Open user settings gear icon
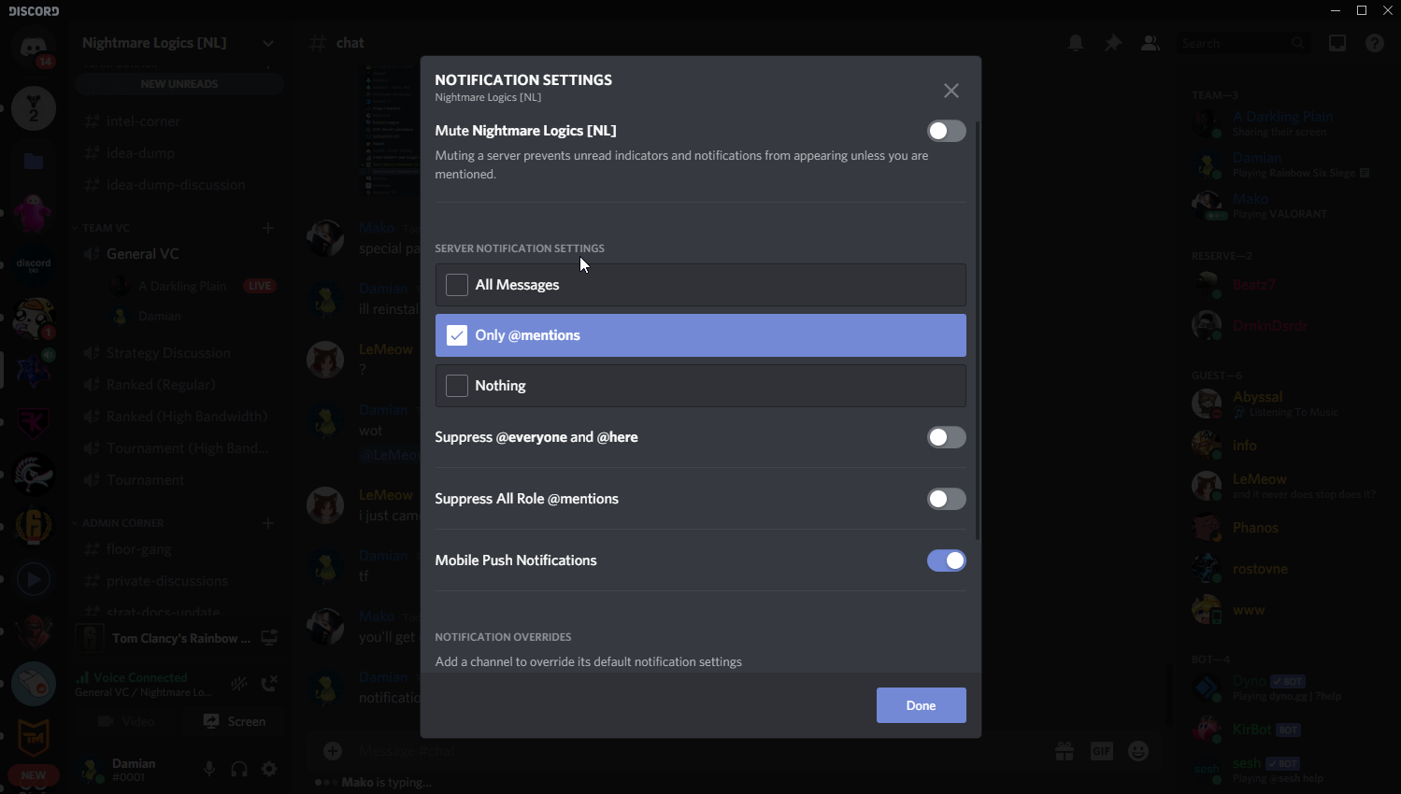Viewport: 1401px width, 794px height. [x=269, y=769]
